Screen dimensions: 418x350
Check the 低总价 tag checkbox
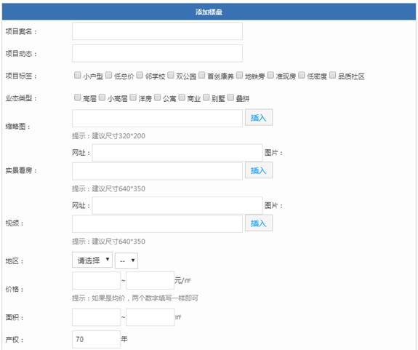pos(108,75)
